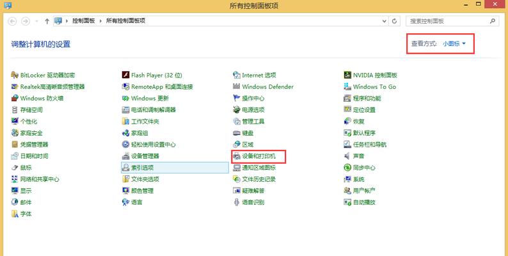The height and width of the screenshot is (256, 508).
Task: Open the 邮件 link
Action: point(26,202)
